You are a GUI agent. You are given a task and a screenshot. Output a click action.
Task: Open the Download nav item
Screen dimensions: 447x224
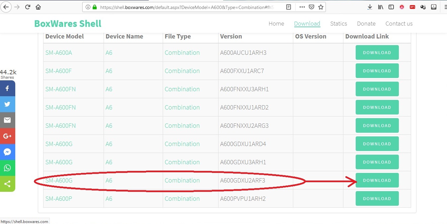[x=307, y=24]
